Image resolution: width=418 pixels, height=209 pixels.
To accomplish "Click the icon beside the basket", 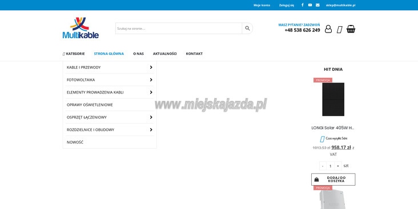I will click(x=339, y=30).
